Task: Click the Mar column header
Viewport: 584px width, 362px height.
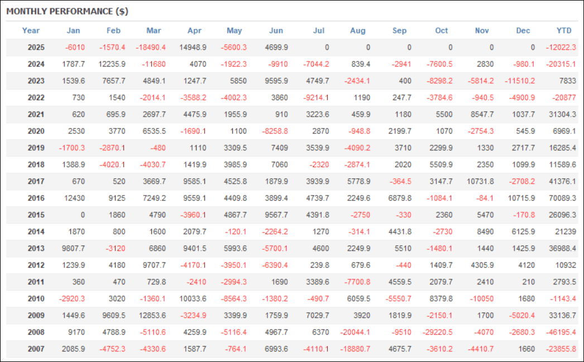Action: coord(154,31)
